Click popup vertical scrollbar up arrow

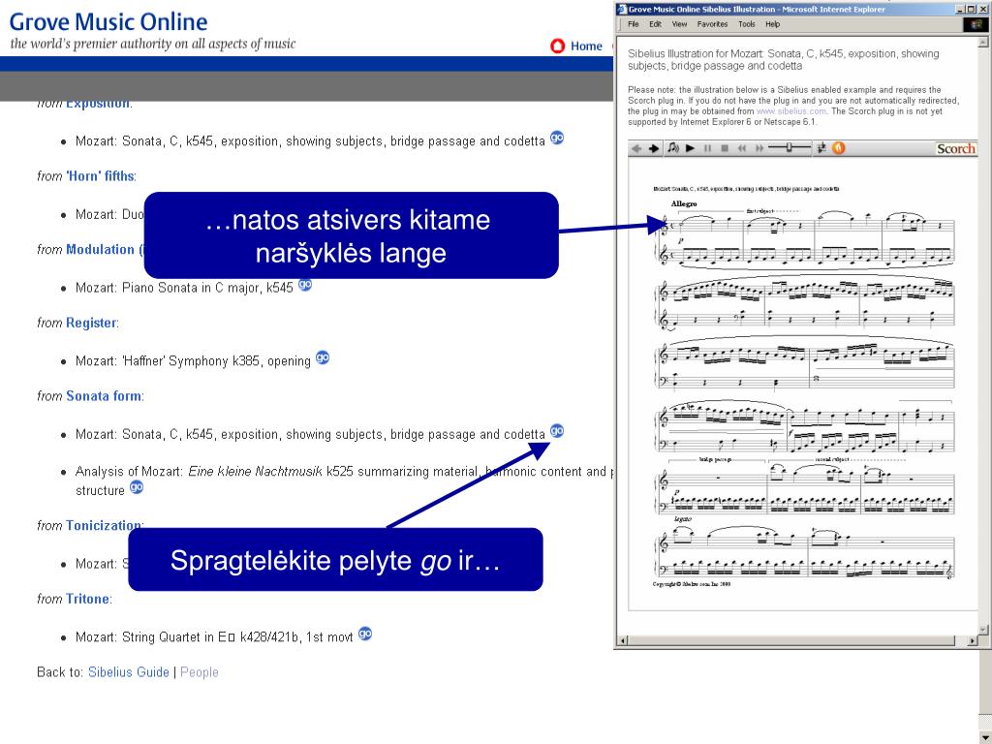(984, 42)
